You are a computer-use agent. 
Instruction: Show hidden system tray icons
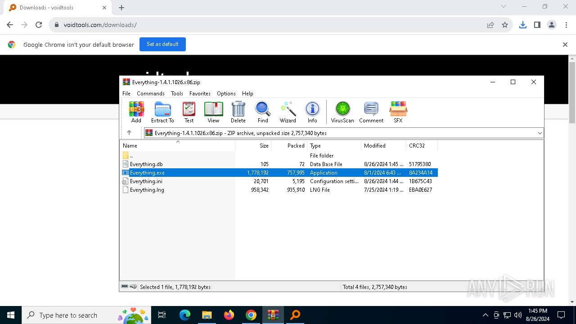point(485,315)
